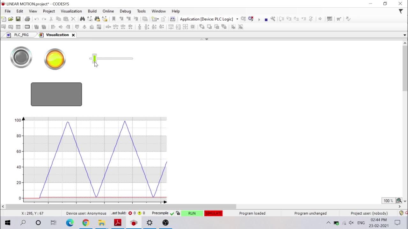Click the Toggle Bookmark flag icon

(113, 19)
